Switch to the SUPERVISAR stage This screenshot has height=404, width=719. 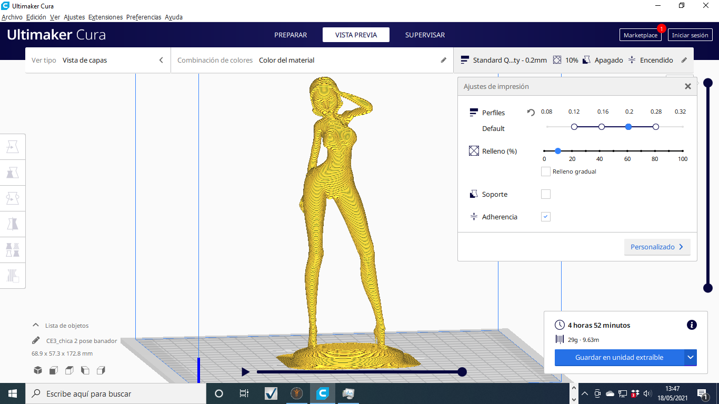pos(425,35)
